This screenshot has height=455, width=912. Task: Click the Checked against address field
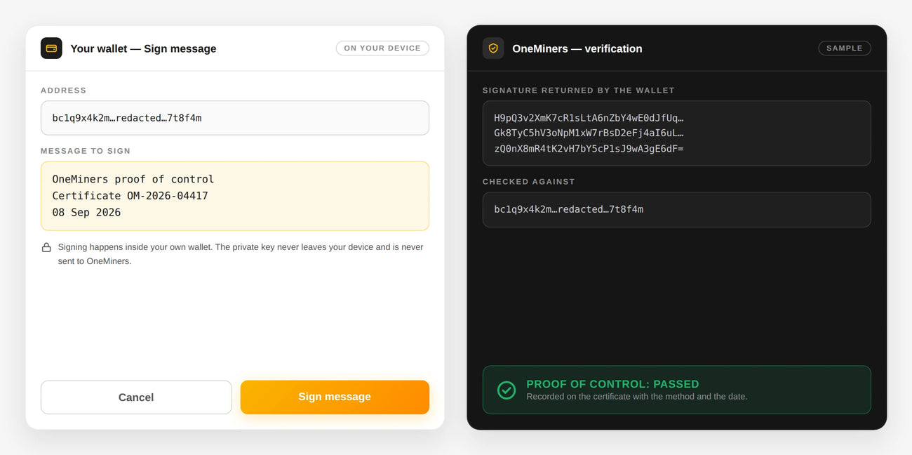click(677, 209)
